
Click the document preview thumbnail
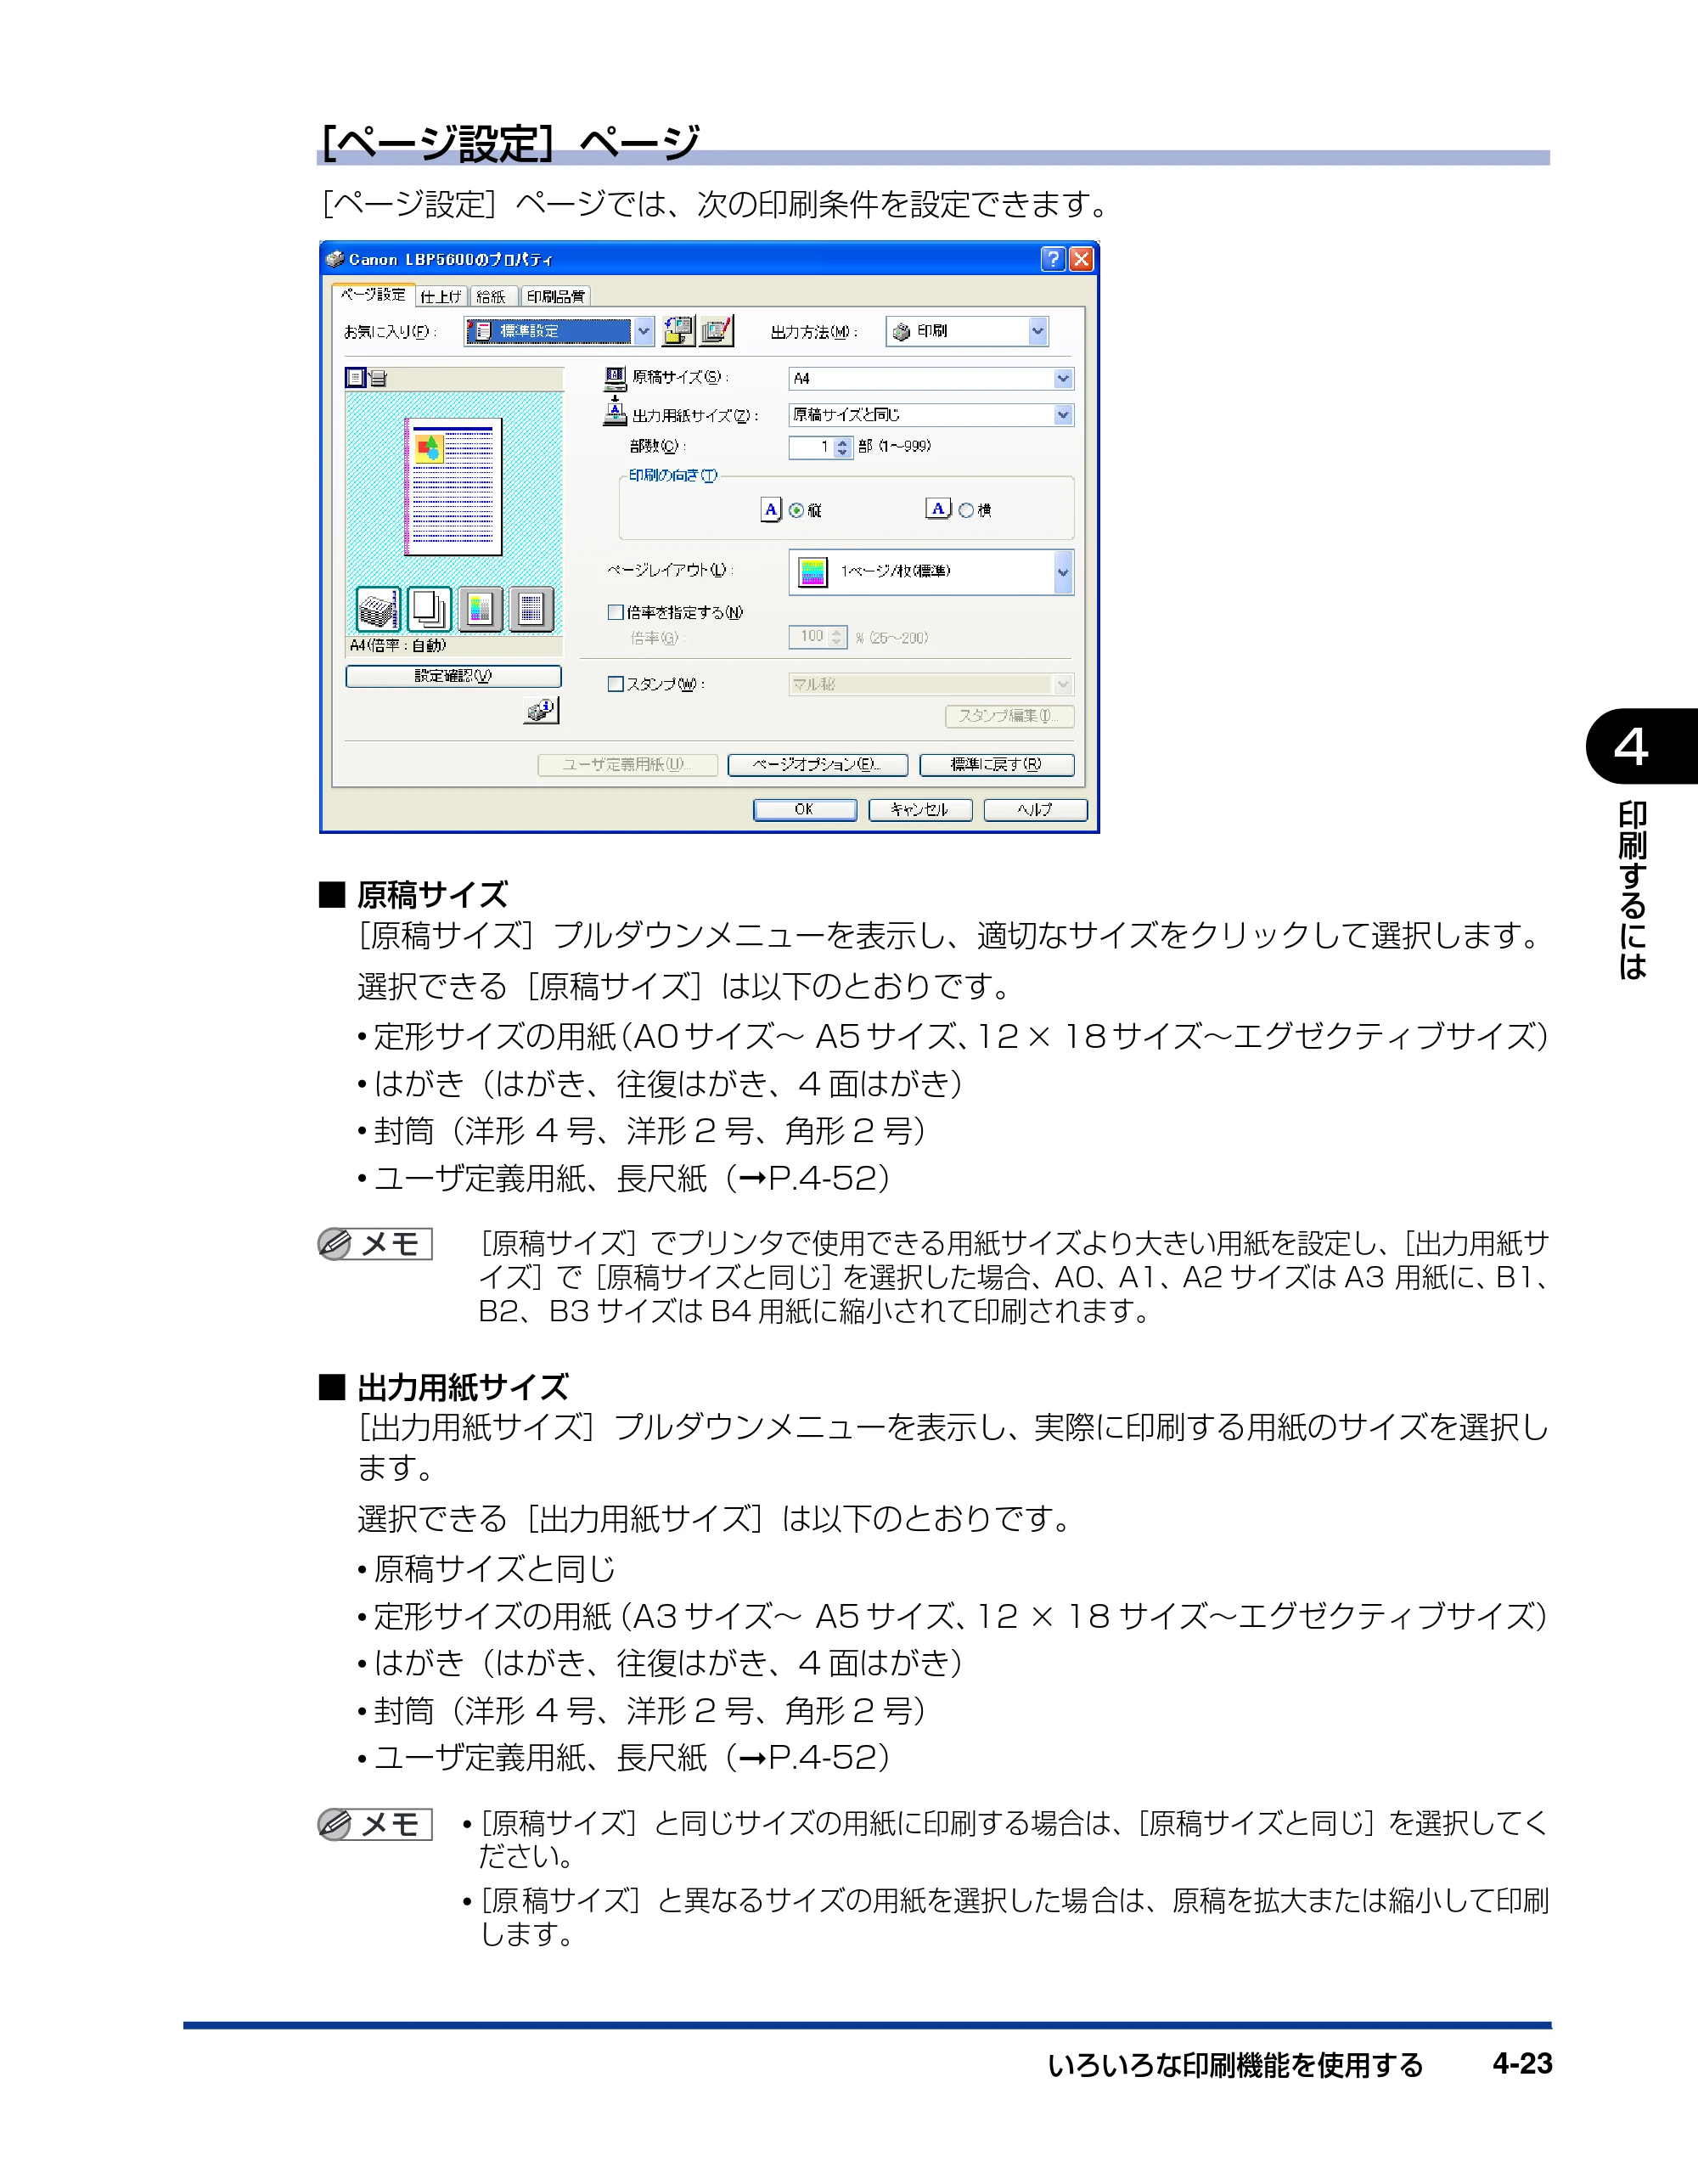[x=453, y=486]
